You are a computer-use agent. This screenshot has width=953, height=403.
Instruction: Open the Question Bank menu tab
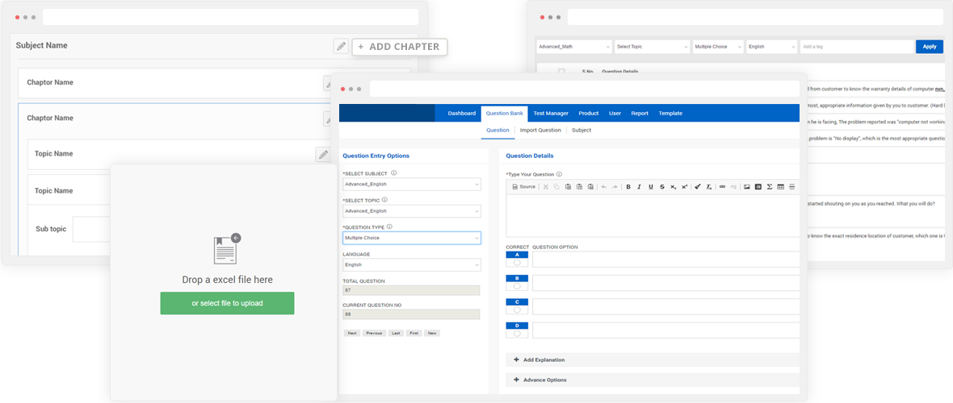pos(505,114)
